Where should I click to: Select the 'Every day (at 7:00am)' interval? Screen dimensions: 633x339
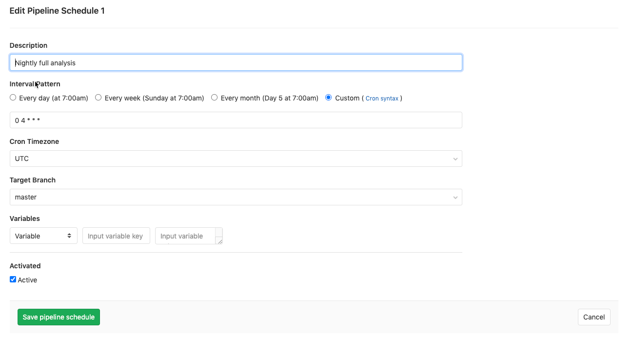(x=13, y=97)
